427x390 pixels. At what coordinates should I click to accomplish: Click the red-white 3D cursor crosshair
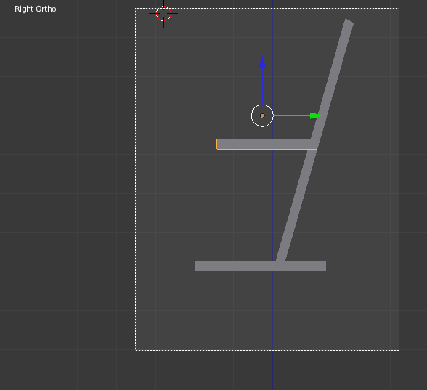point(163,13)
